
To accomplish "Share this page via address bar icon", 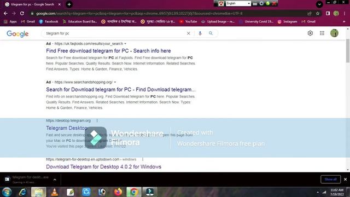I will coord(310,13).
